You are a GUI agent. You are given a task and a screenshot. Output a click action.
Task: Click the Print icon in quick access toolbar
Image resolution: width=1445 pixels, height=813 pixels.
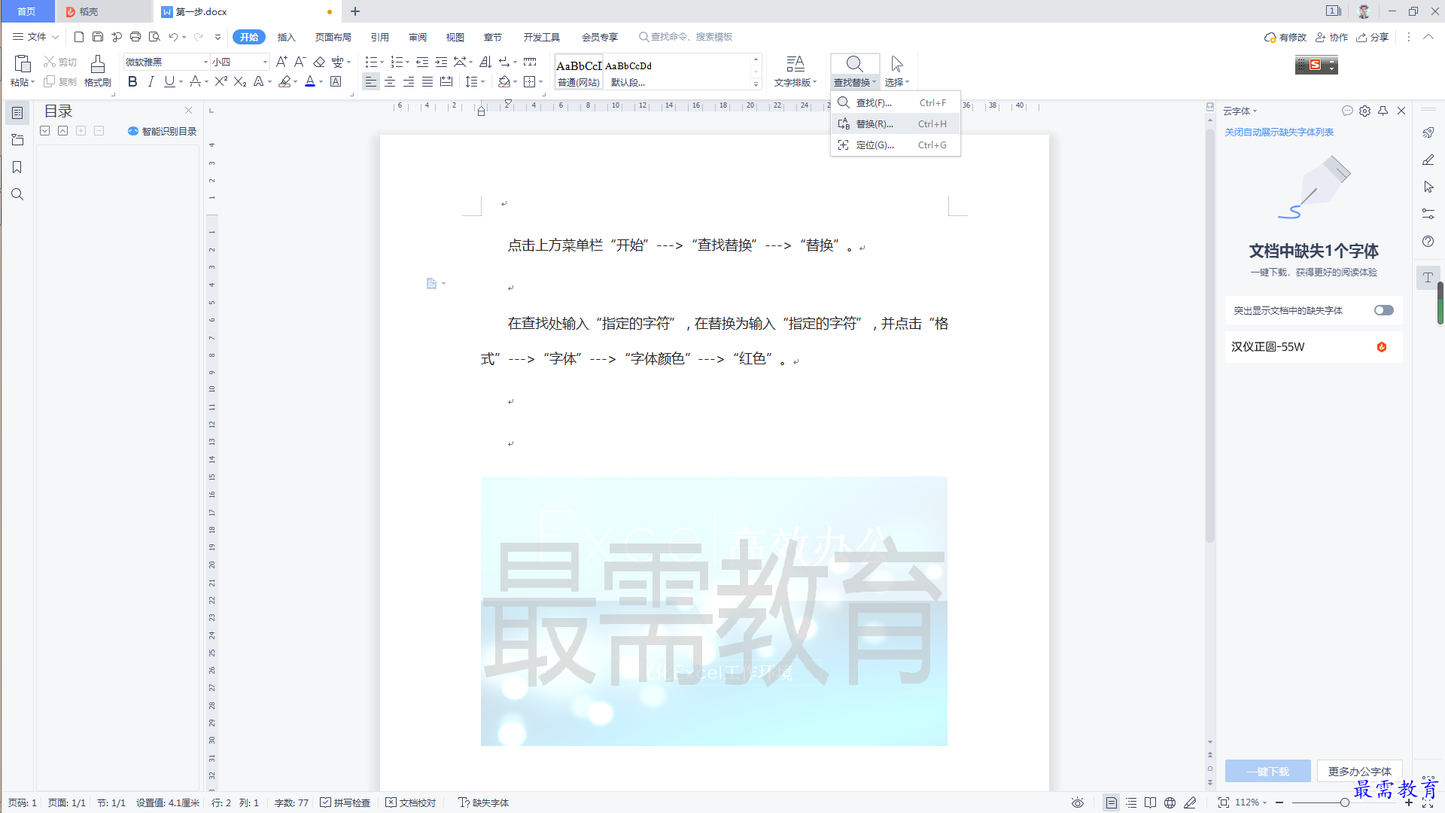point(135,37)
